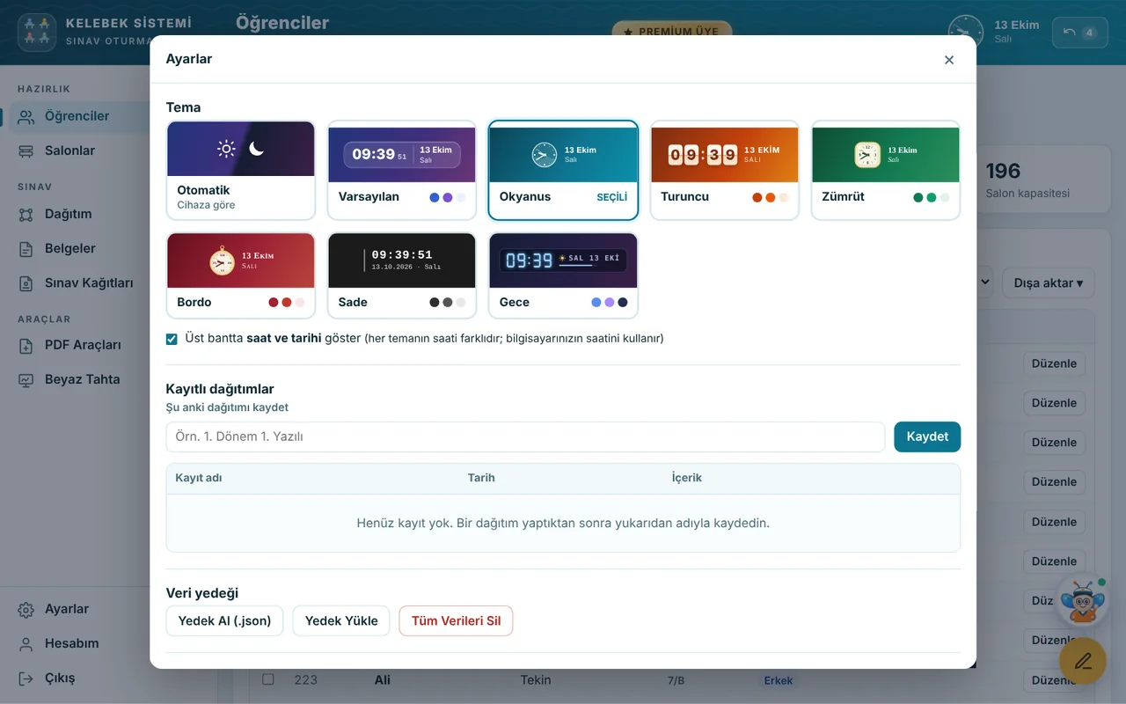Focus the saved distribution name field
Viewport: 1126px width, 704px height.
(x=525, y=436)
